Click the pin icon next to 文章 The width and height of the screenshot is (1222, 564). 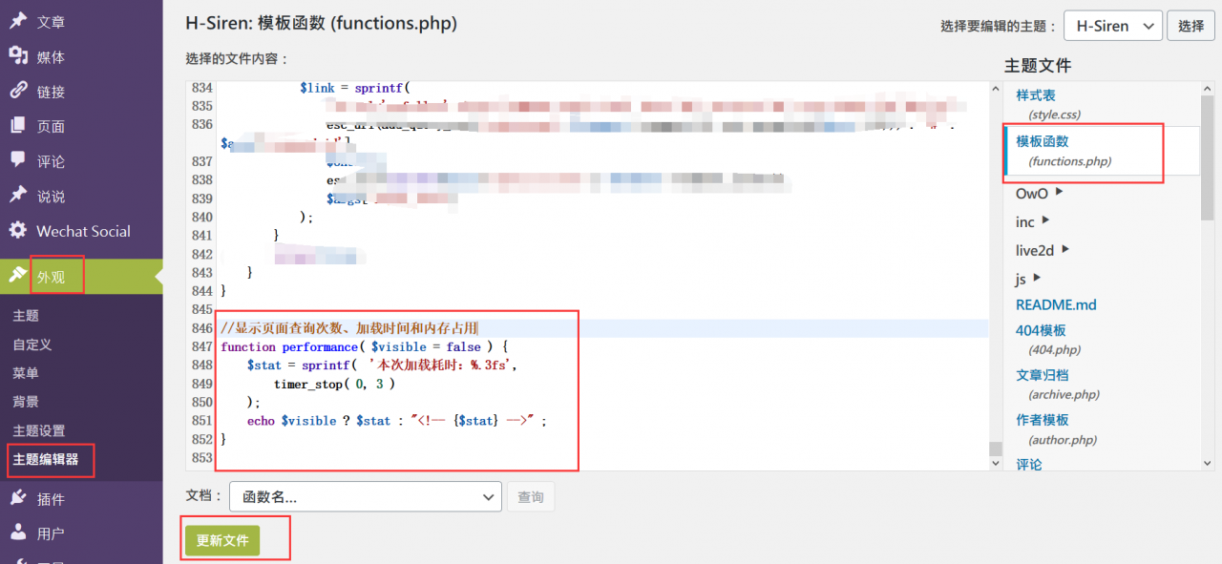(17, 22)
